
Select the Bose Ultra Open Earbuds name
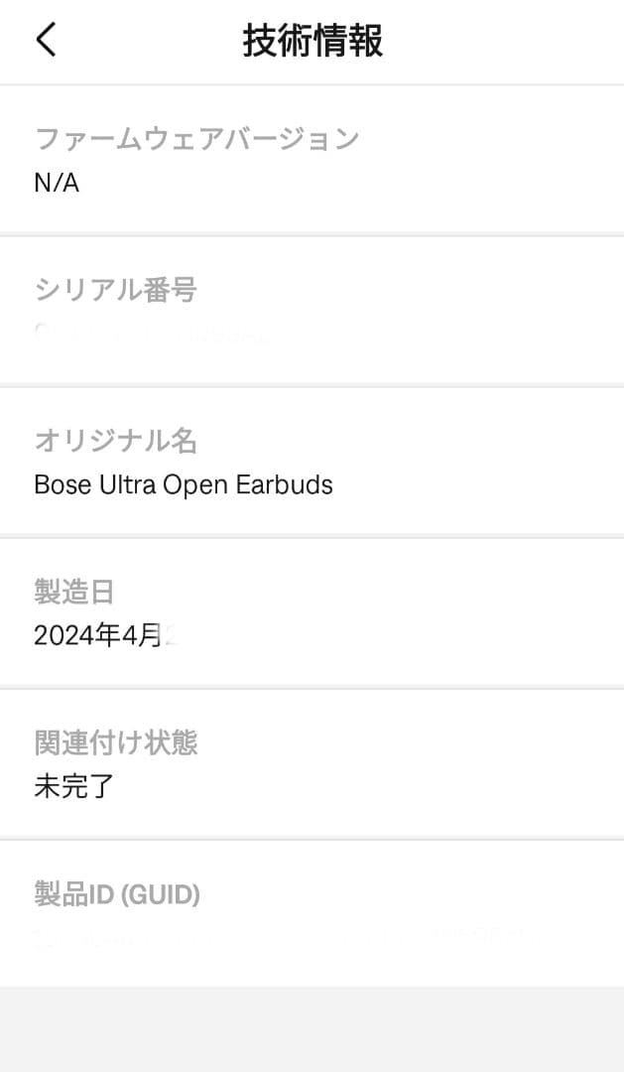(185, 485)
